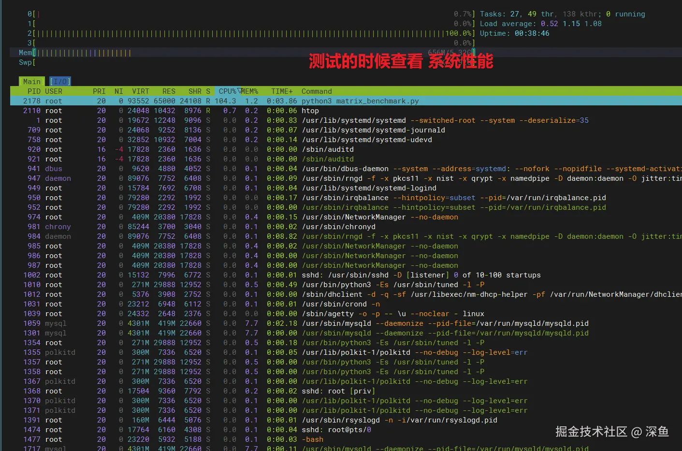Select the systemd-logind process row

[346, 188]
